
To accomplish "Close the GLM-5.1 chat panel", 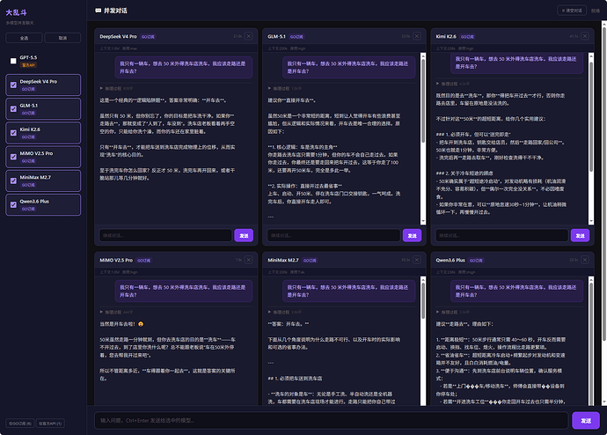I will (x=416, y=36).
